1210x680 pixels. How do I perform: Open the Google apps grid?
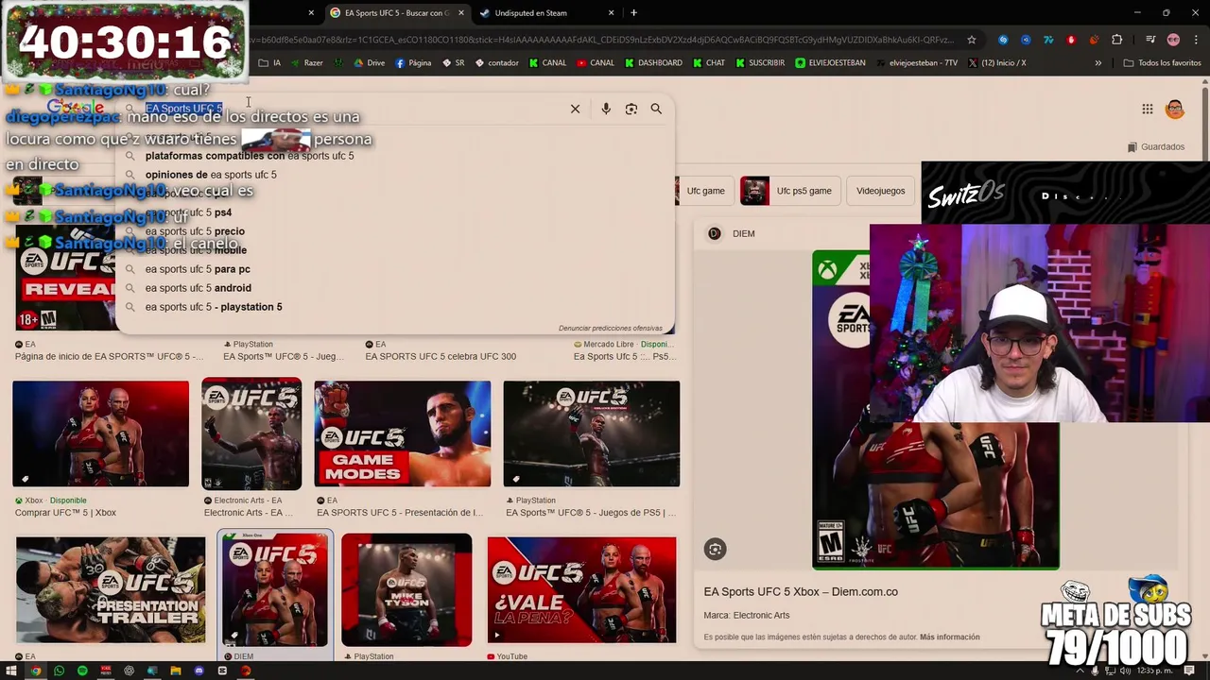[1148, 109]
